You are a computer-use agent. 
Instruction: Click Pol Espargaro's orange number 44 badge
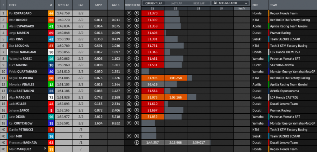tap(51, 13)
